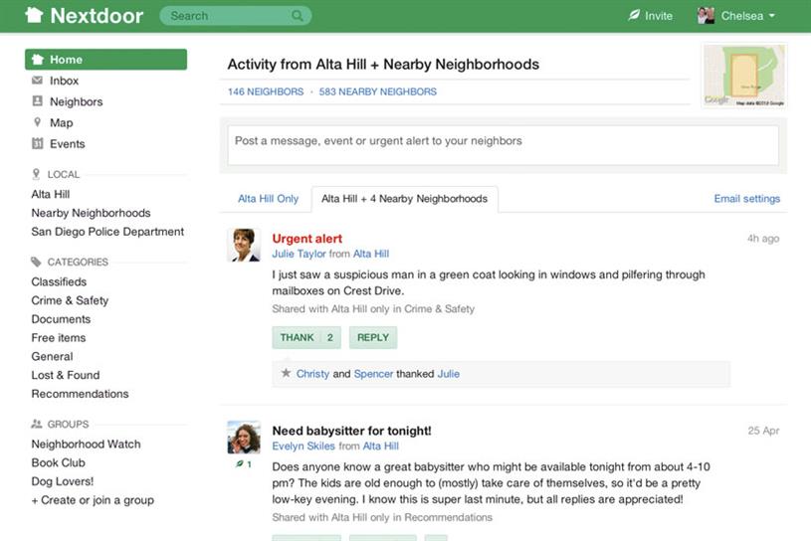This screenshot has width=811, height=541.
Task: Click the 4h ago timestamp
Action: 763,239
